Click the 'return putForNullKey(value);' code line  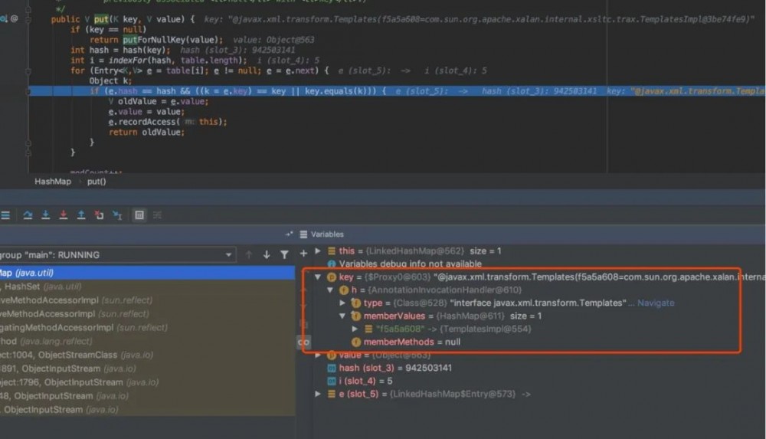click(x=155, y=40)
